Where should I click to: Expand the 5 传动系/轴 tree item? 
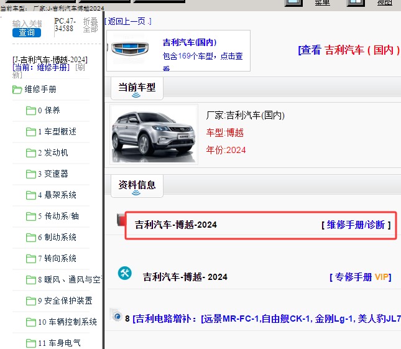click(58, 216)
